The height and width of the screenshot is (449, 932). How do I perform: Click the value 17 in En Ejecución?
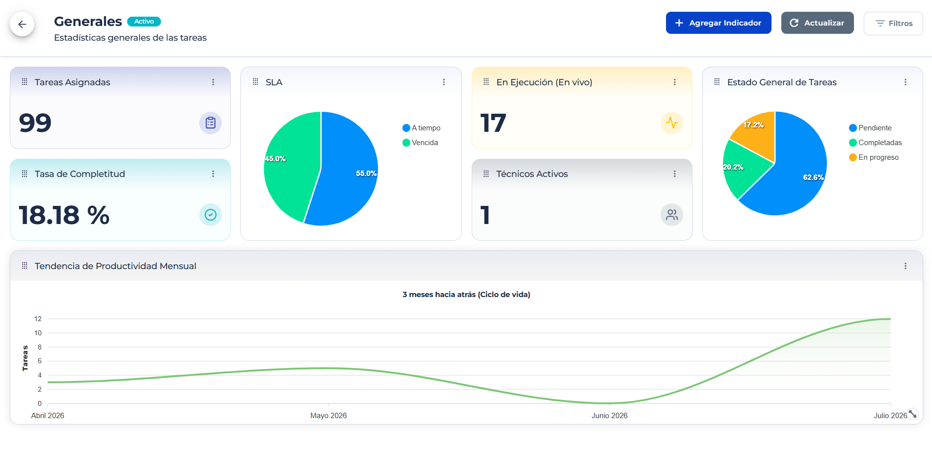[493, 123]
